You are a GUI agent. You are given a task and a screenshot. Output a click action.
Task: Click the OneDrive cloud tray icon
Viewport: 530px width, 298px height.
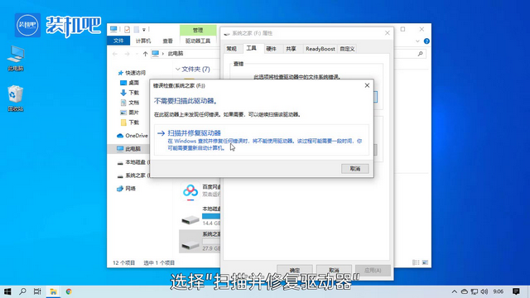coord(465,291)
